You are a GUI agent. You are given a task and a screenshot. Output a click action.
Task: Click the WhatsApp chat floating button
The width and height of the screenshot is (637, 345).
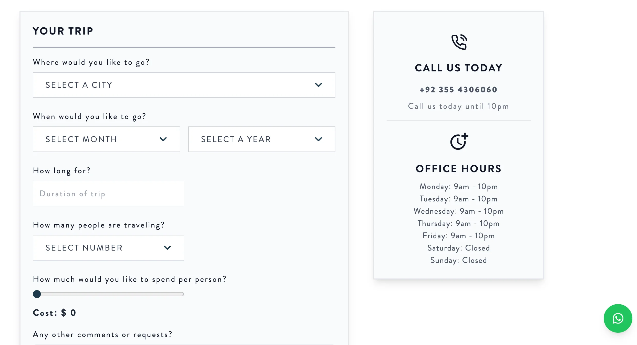pos(618,318)
